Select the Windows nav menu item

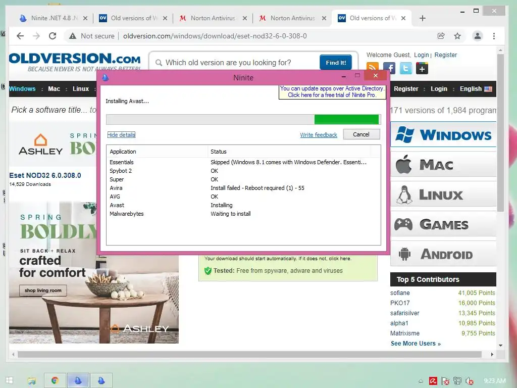tap(22, 89)
